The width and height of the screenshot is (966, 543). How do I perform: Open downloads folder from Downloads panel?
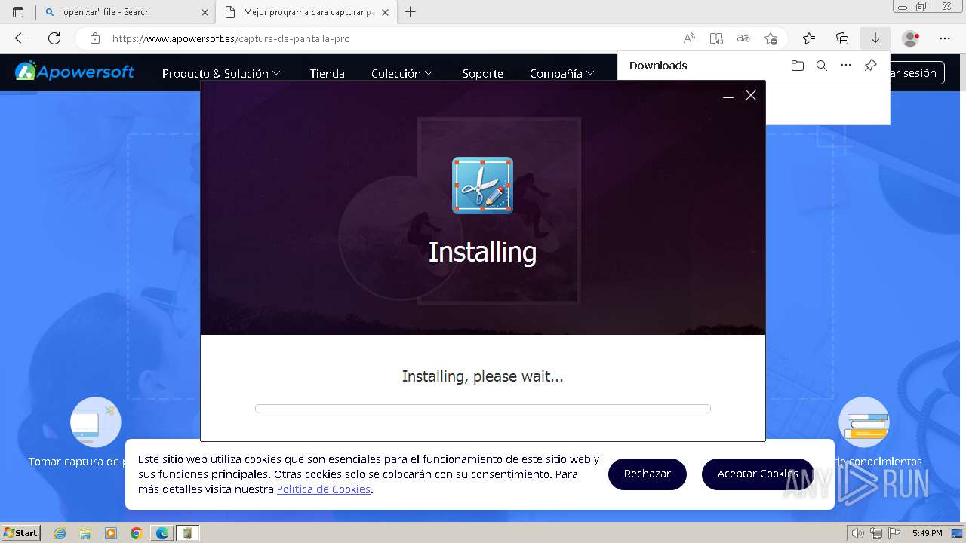(x=798, y=66)
